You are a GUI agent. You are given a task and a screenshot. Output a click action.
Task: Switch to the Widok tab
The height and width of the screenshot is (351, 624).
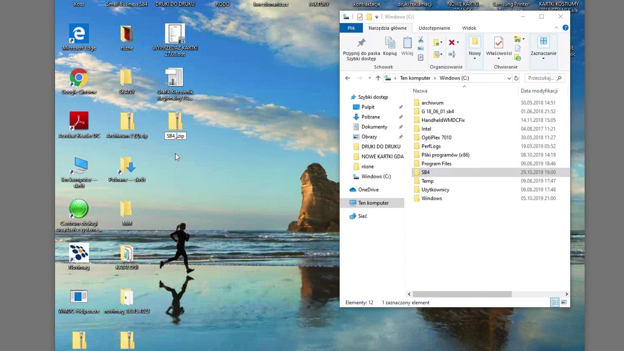point(469,28)
